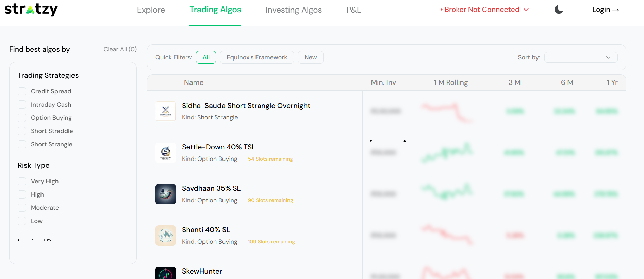Click the stratzy logo
Screen dimensions: 644x279
(x=31, y=10)
